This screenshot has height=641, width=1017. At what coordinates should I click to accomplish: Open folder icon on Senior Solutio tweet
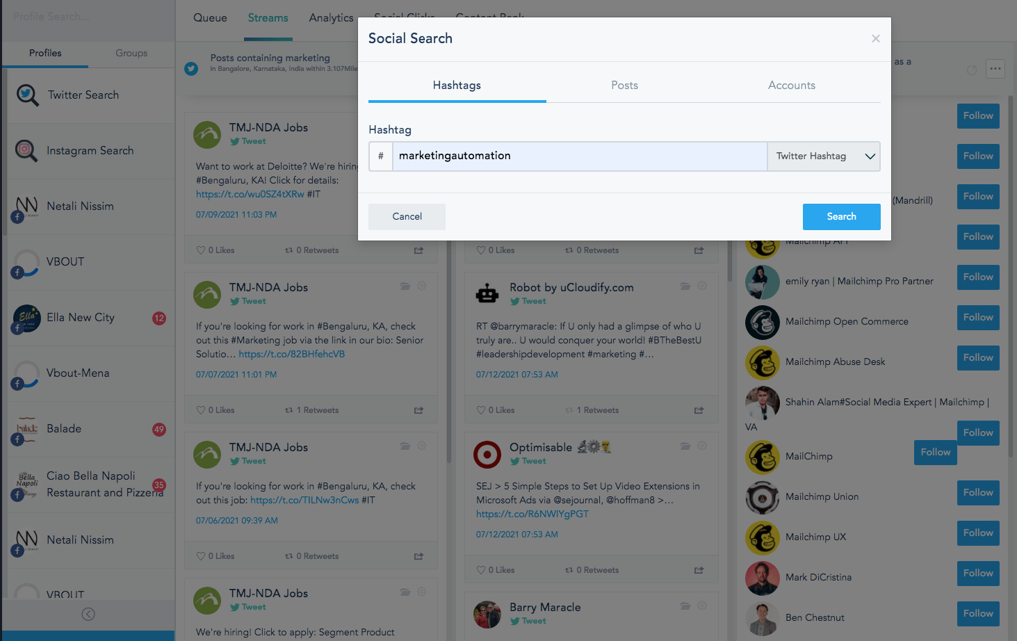[405, 286]
